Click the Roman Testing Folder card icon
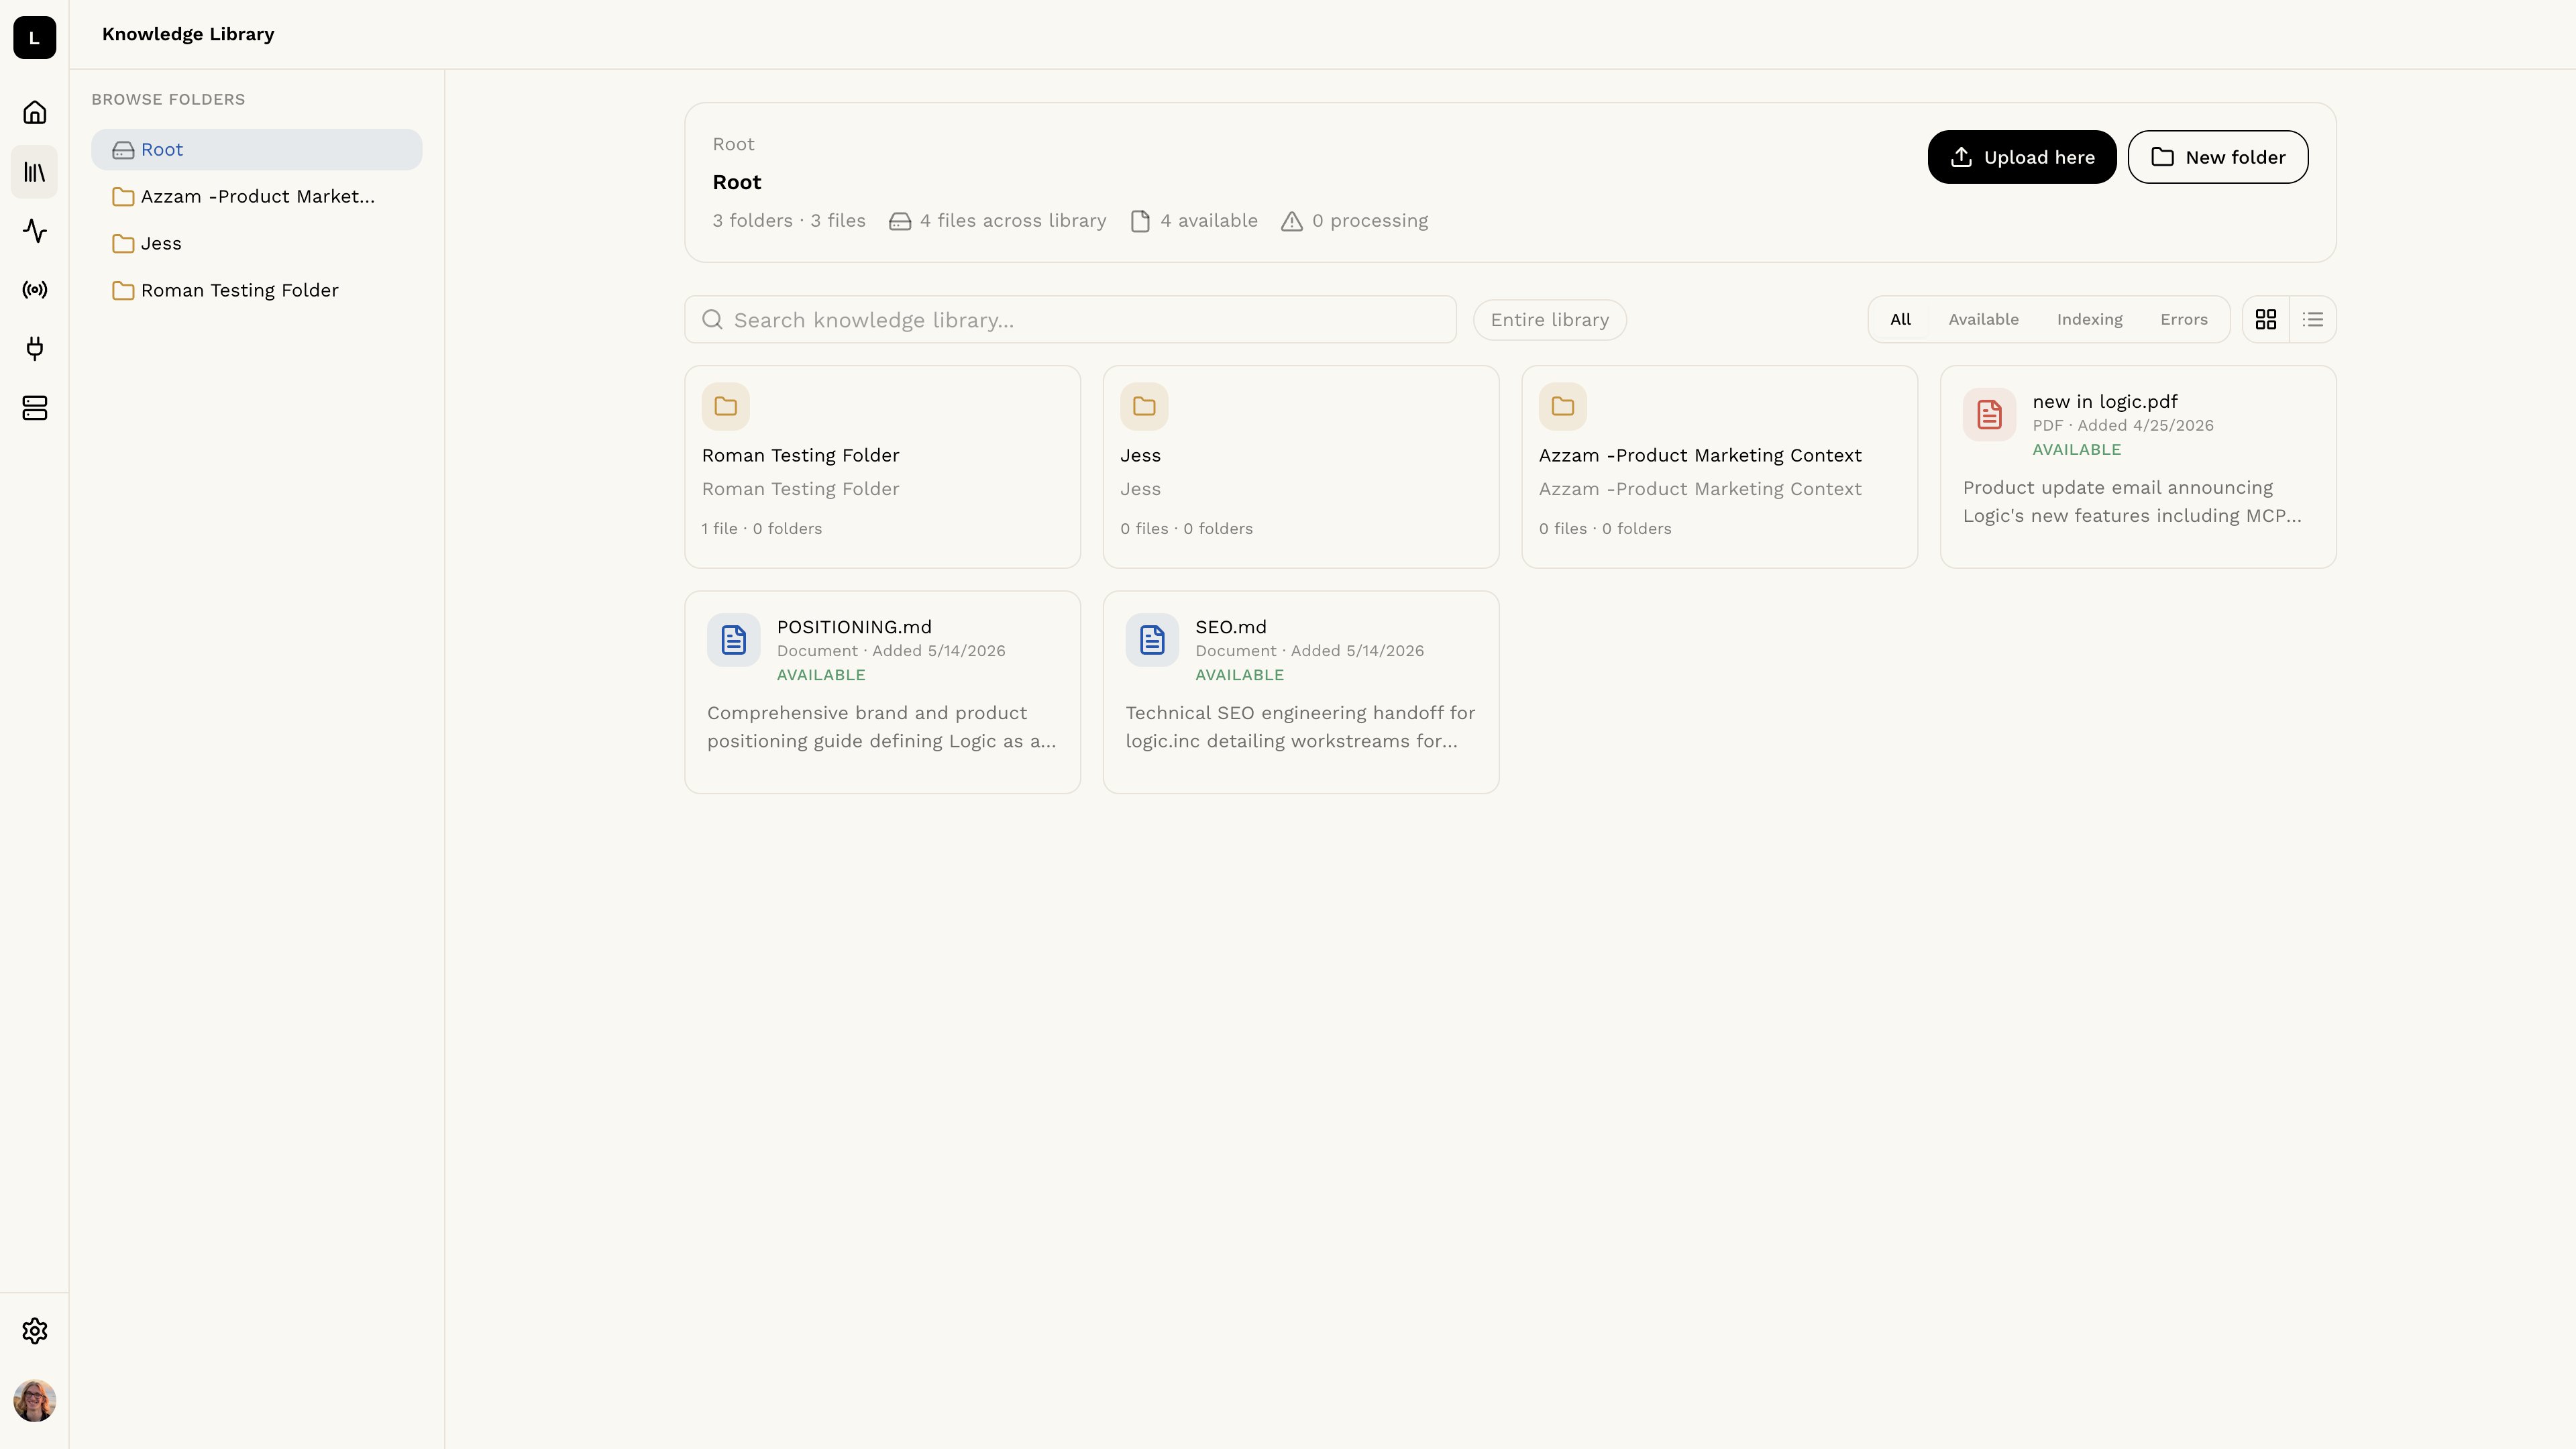Screen dimensions: 2576x1449 (726, 407)
